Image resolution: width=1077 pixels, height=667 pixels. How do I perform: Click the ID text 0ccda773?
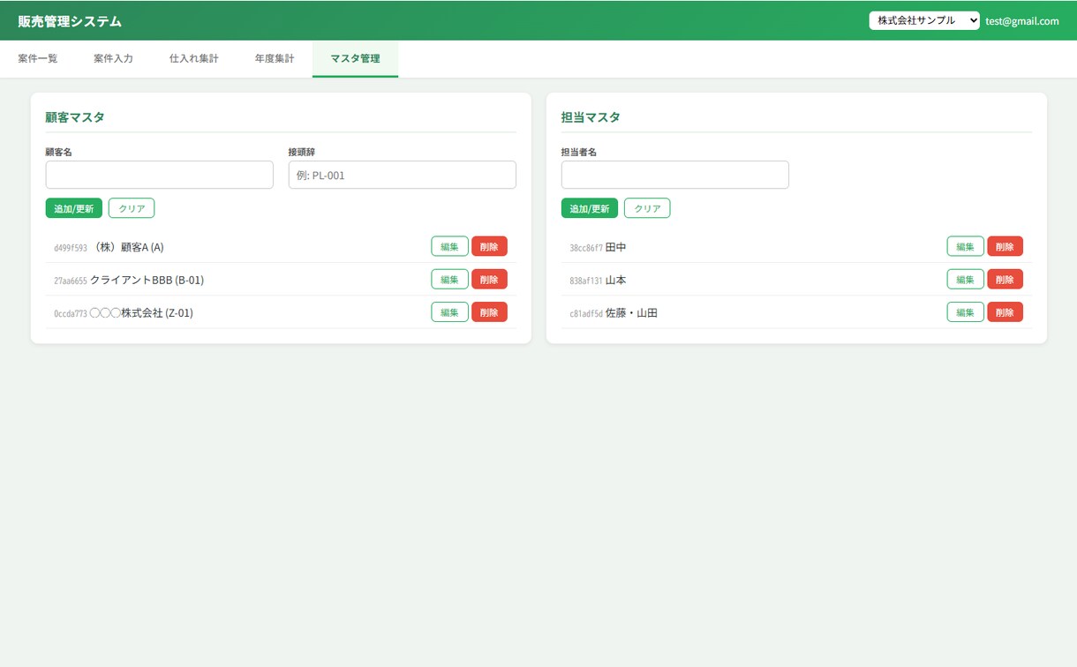pos(71,313)
